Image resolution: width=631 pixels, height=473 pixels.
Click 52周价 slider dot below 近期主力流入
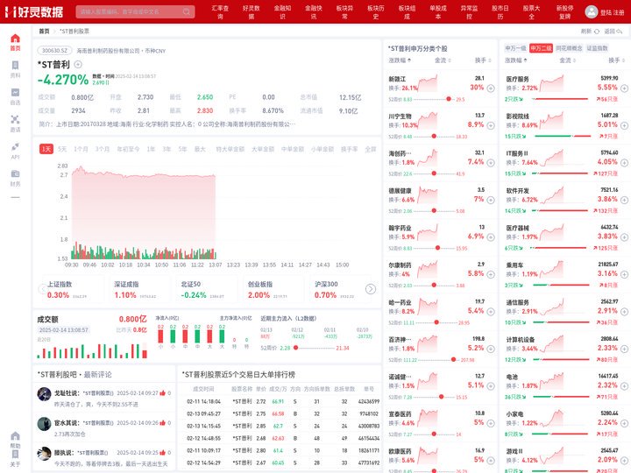click(x=296, y=348)
